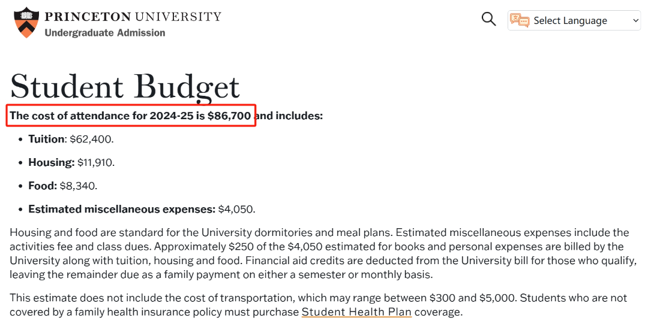Expand the language dropdown chevron arrow
This screenshot has width=648, height=321.
tap(635, 20)
